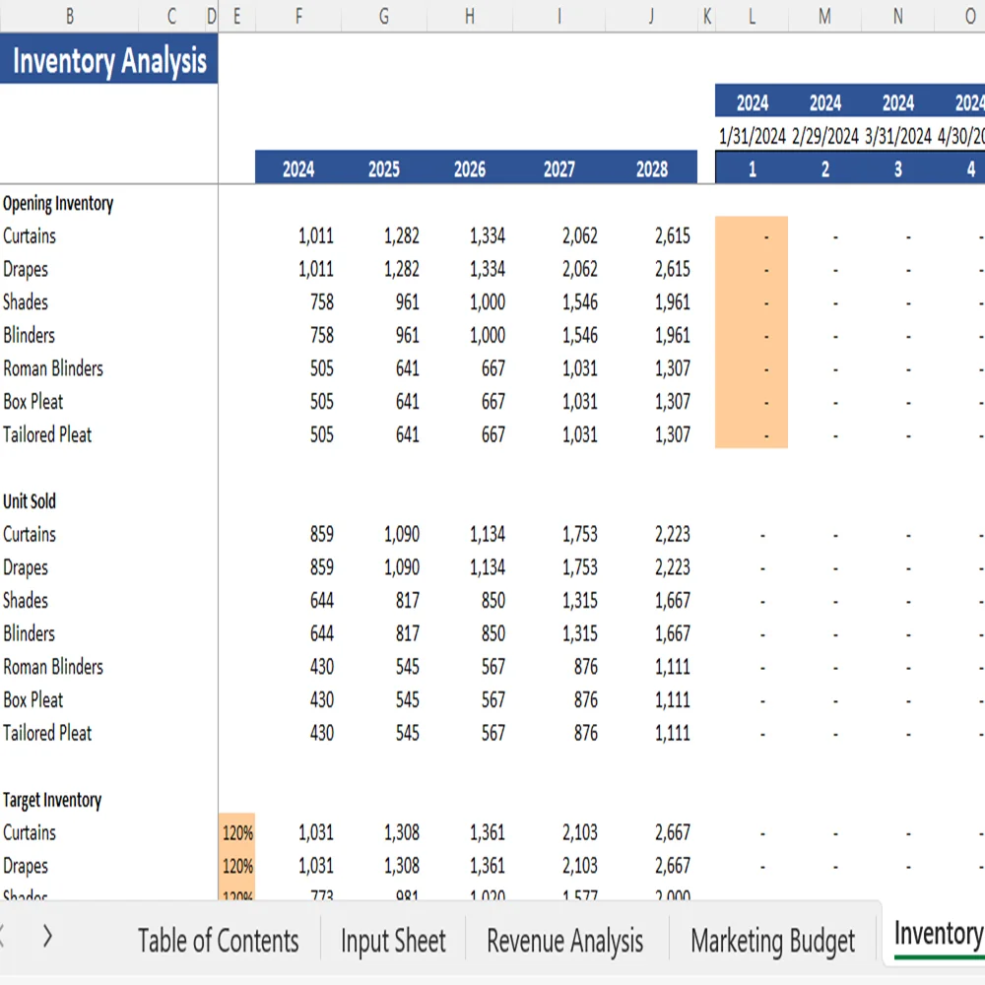Switch to the Input Sheet tab
This screenshot has height=985, width=985.
point(392,941)
